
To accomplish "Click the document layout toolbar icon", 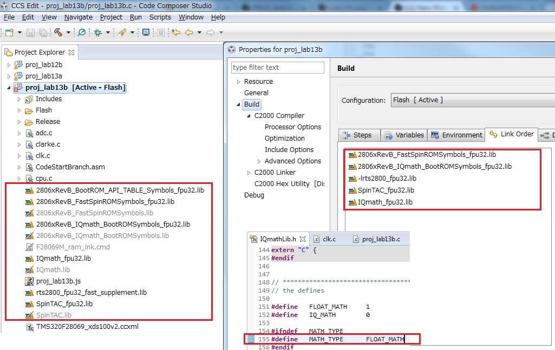I will (161, 32).
